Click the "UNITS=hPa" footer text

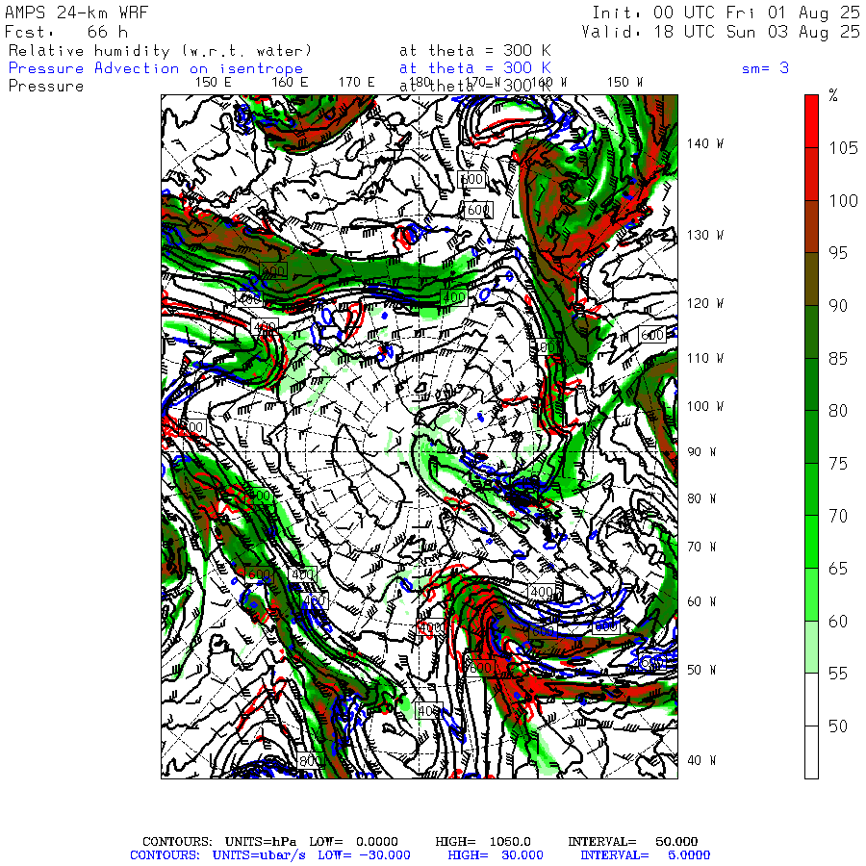261,842
